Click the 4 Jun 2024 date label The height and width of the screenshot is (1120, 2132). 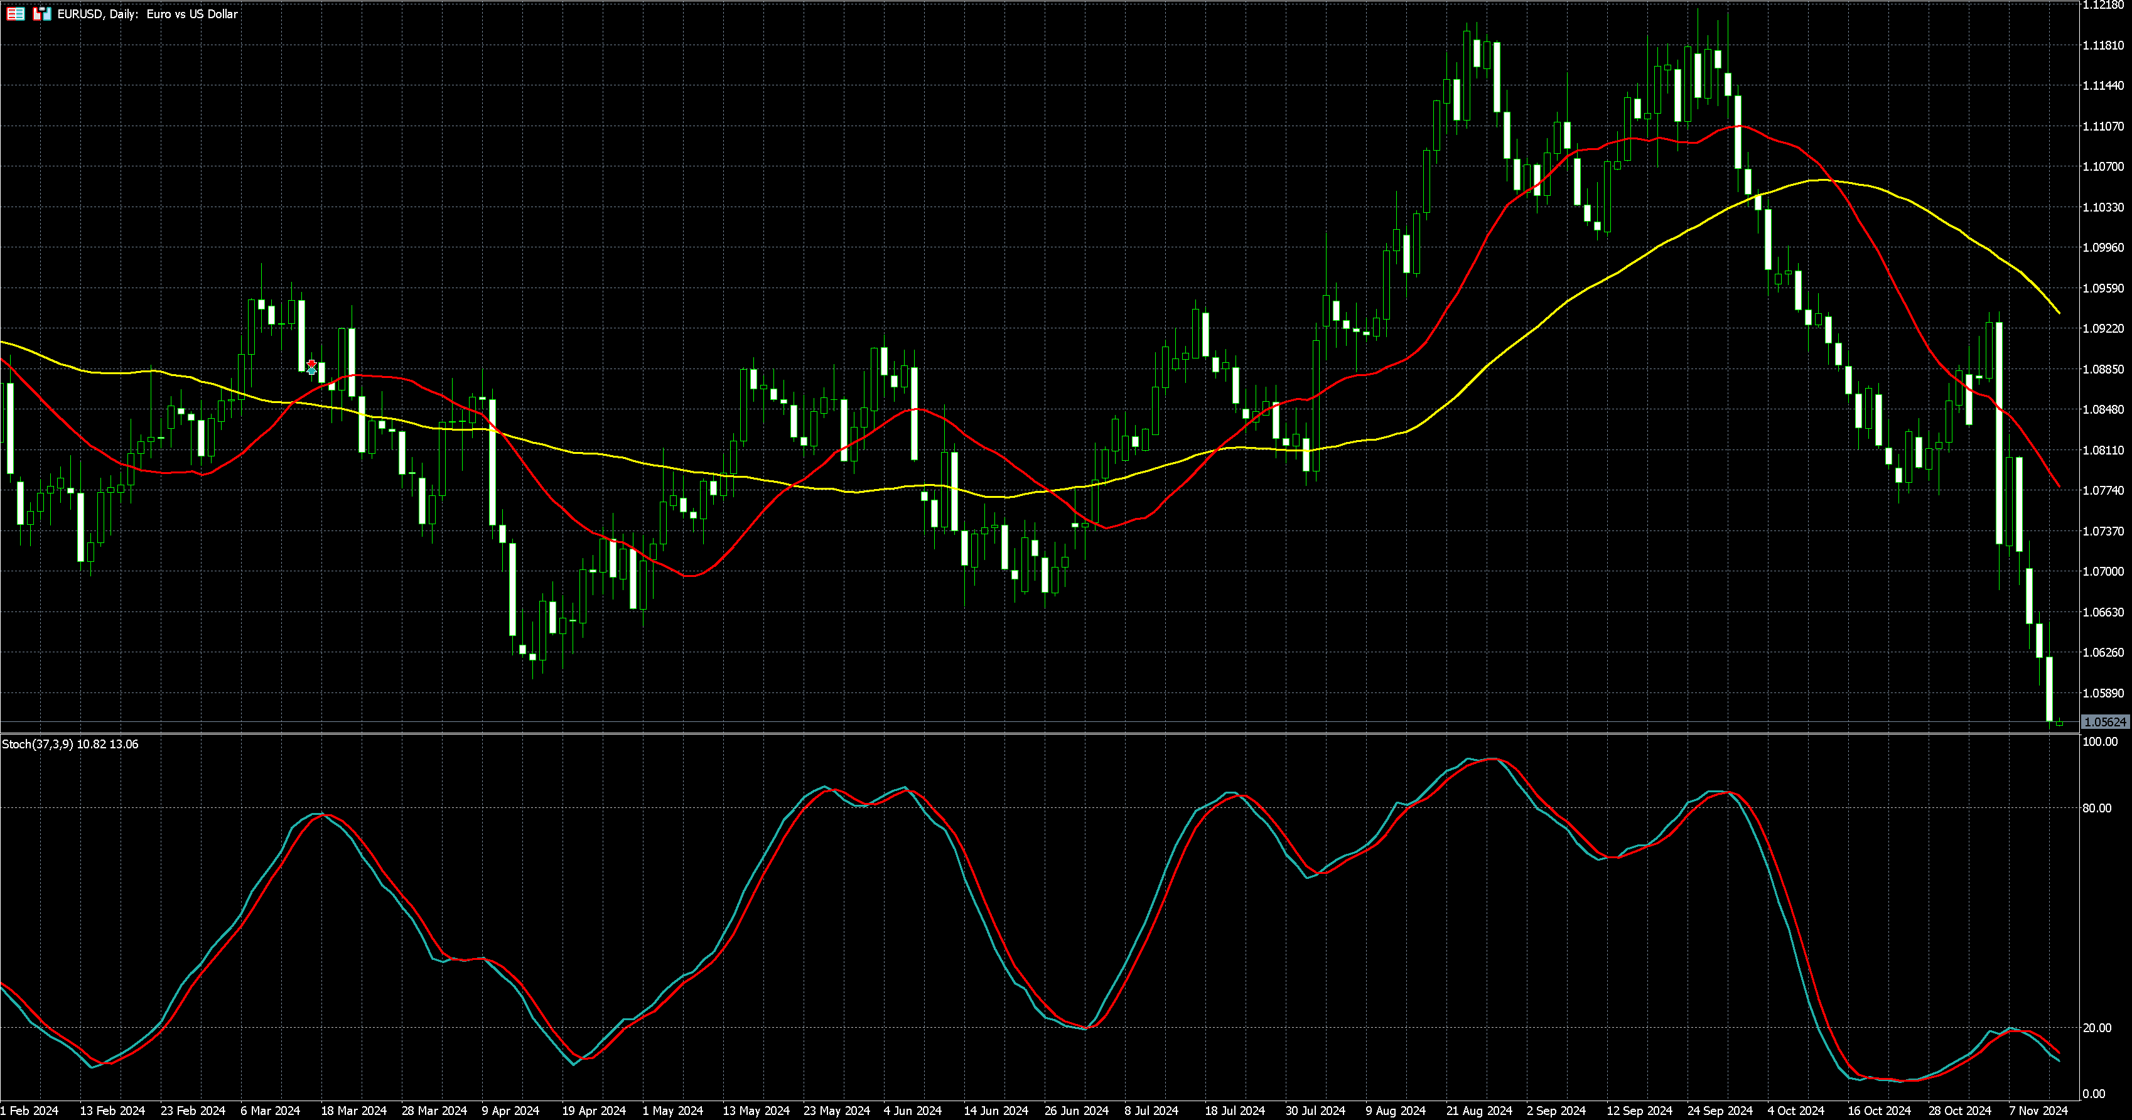point(912,1110)
